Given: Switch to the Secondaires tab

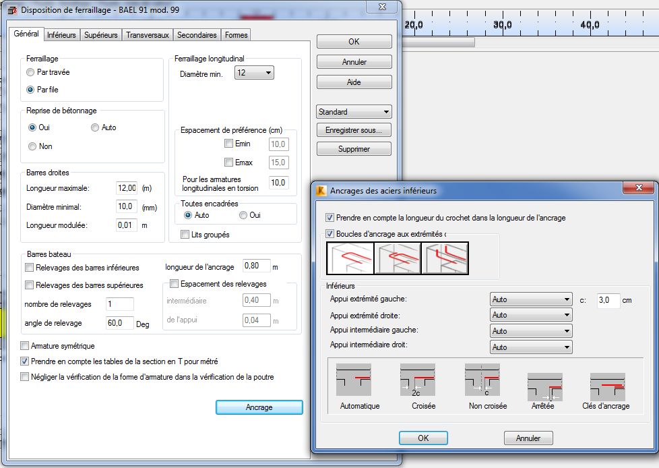Looking at the screenshot, I should coord(197,35).
